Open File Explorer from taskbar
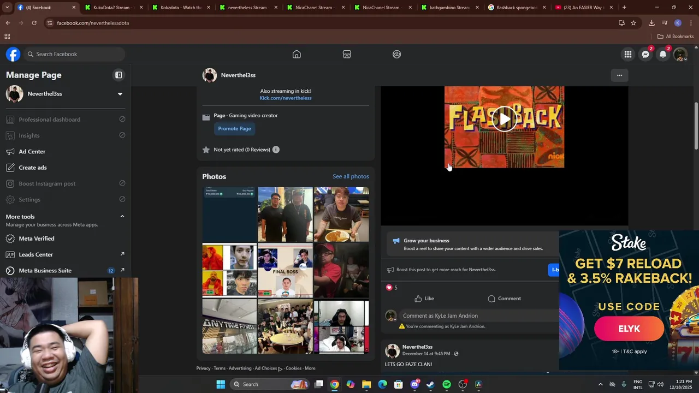699x393 pixels. click(366, 384)
